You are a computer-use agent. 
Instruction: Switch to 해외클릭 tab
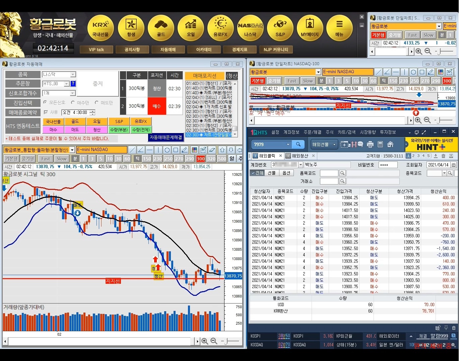pos(267,156)
